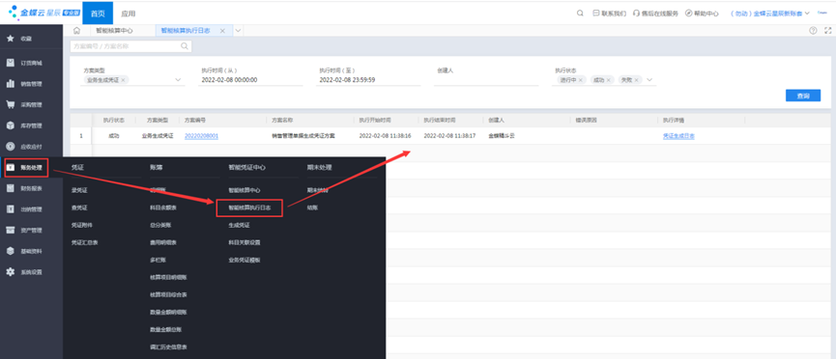836x359 pixels.
Task: Open 资产管理 module in sidebar
Action: point(31,230)
